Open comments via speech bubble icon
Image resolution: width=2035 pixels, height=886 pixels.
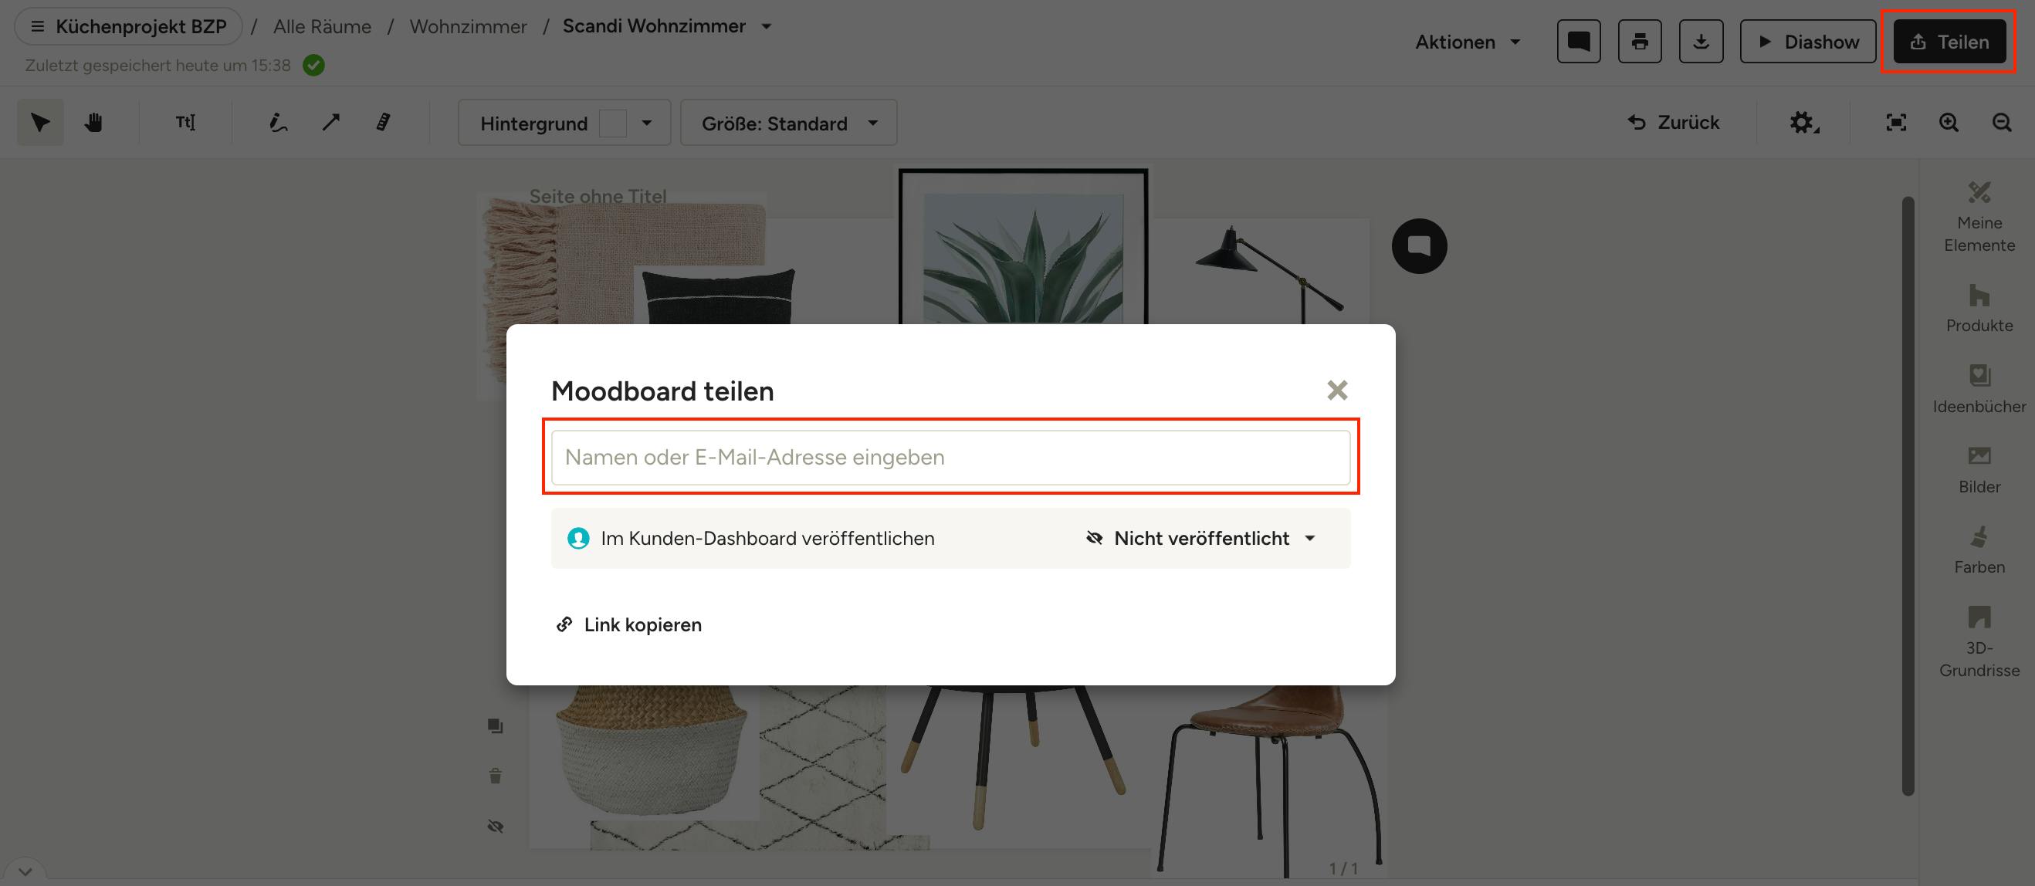pos(1579,41)
